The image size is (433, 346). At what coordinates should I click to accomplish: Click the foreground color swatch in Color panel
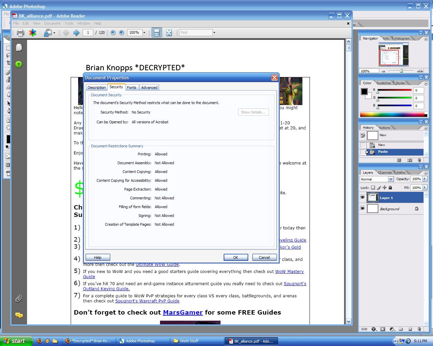pos(364,92)
